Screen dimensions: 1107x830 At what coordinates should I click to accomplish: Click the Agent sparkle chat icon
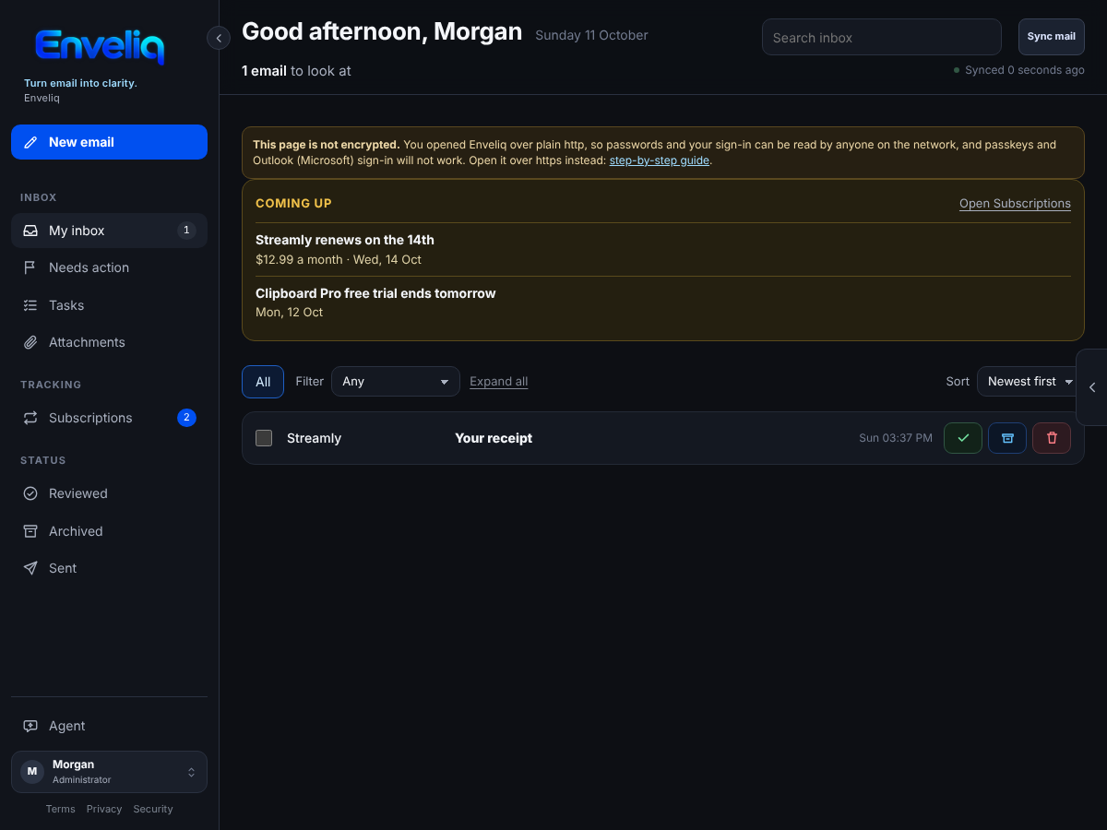coord(30,726)
